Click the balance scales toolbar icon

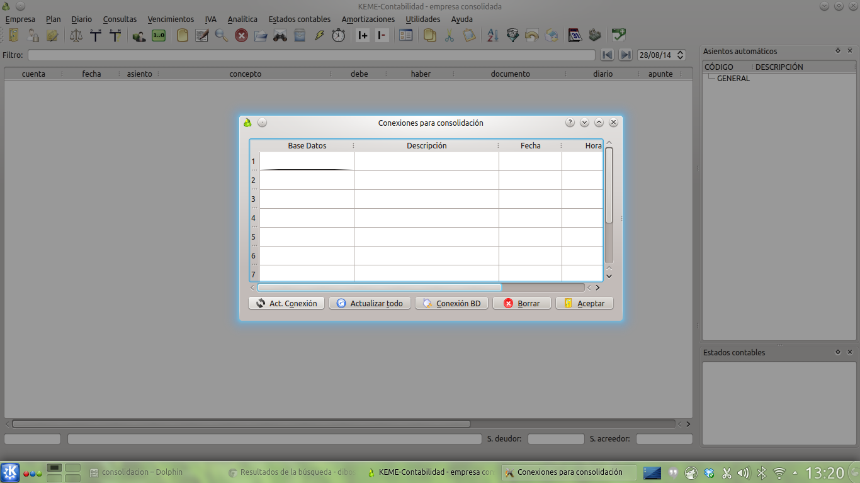(76, 35)
